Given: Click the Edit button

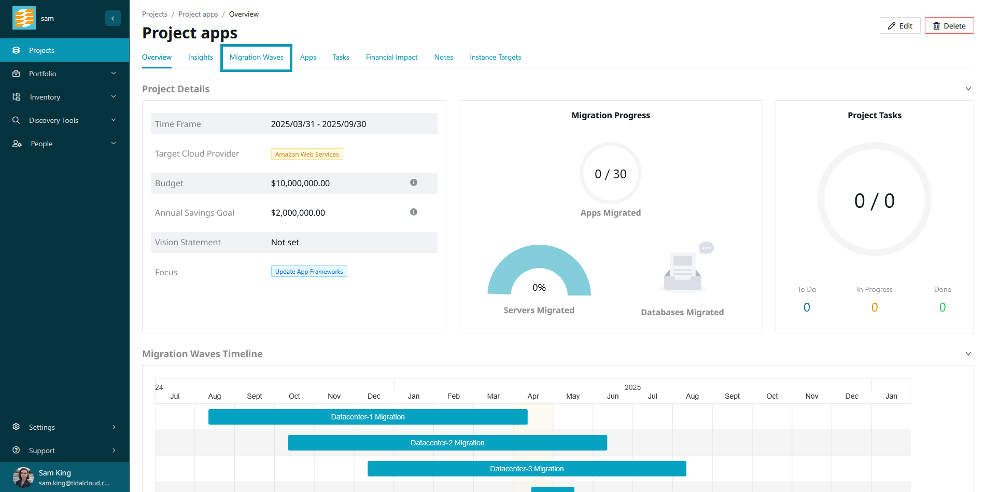Looking at the screenshot, I should coord(900,26).
